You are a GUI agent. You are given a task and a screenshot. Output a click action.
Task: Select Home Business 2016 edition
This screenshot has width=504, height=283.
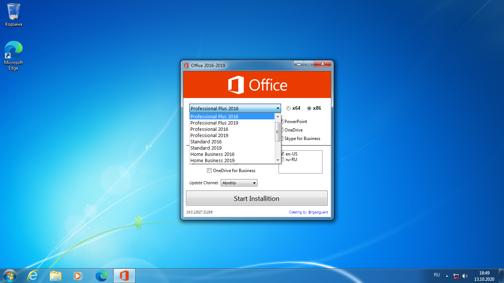tap(232, 154)
